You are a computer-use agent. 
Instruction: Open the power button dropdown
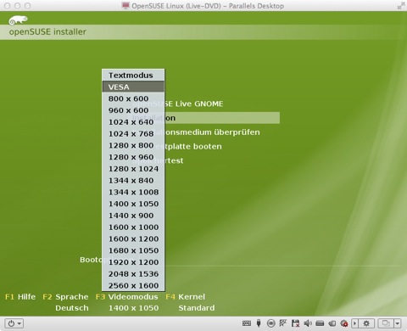pos(14,323)
